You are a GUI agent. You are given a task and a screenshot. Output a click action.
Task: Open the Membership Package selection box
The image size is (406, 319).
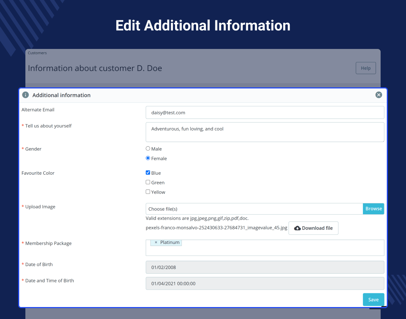pos(265,248)
